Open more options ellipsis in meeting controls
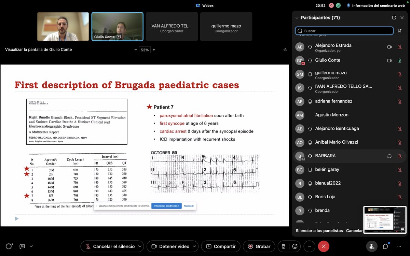This screenshot has width=410, height=256. (309, 246)
